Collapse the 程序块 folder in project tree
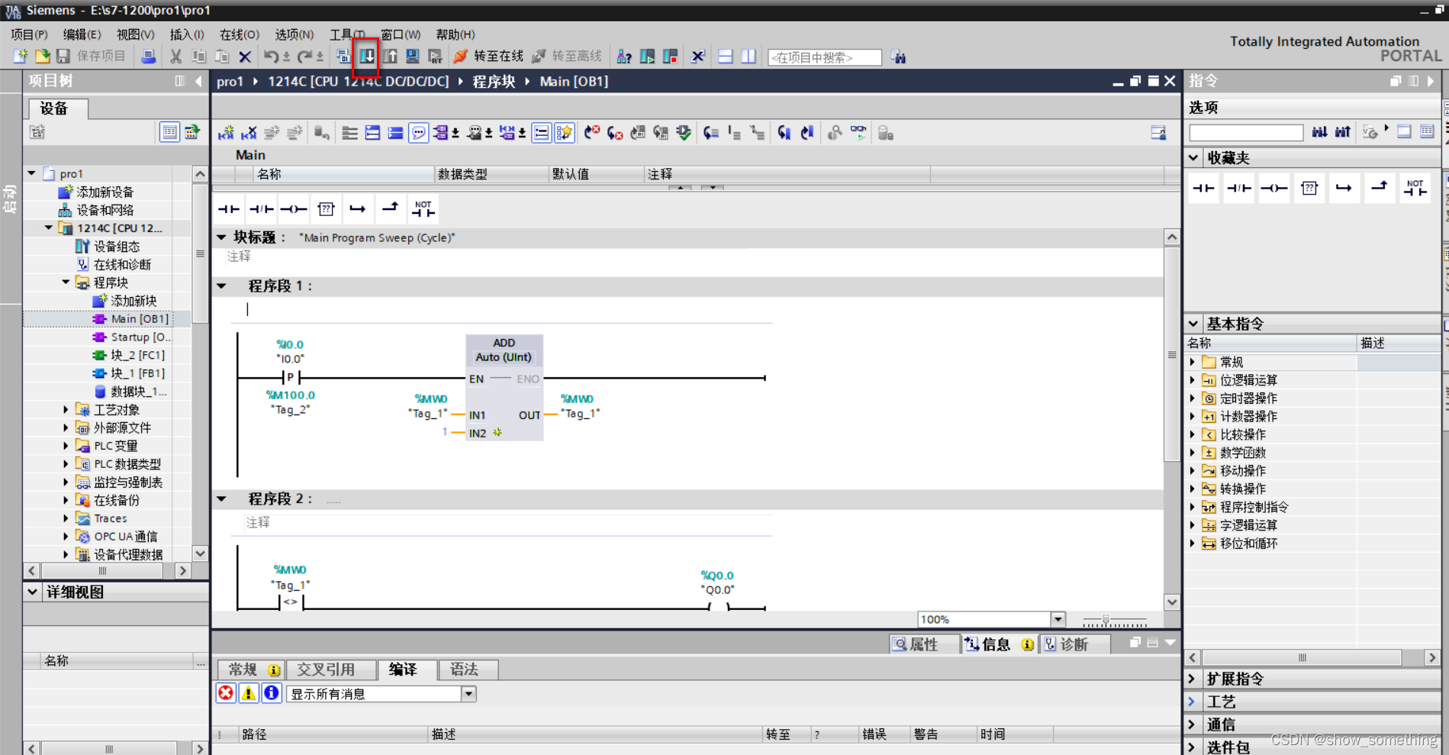The image size is (1449, 755). tap(66, 282)
